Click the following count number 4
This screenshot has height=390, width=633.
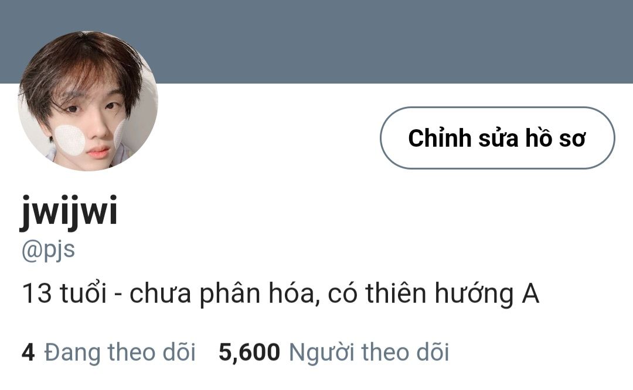[x=28, y=353]
